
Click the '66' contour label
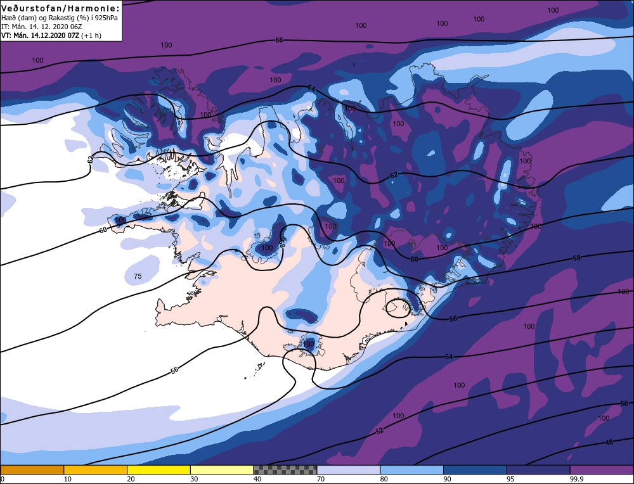click(279, 40)
